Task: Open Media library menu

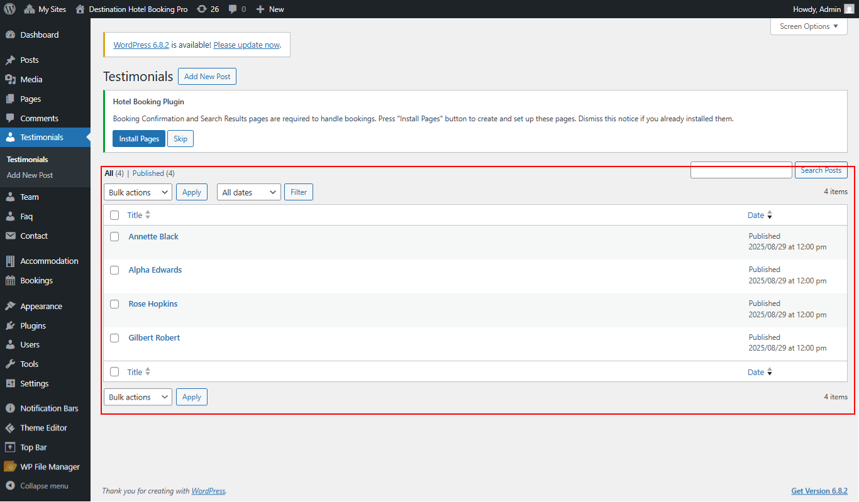Action: pyautogui.click(x=45, y=79)
